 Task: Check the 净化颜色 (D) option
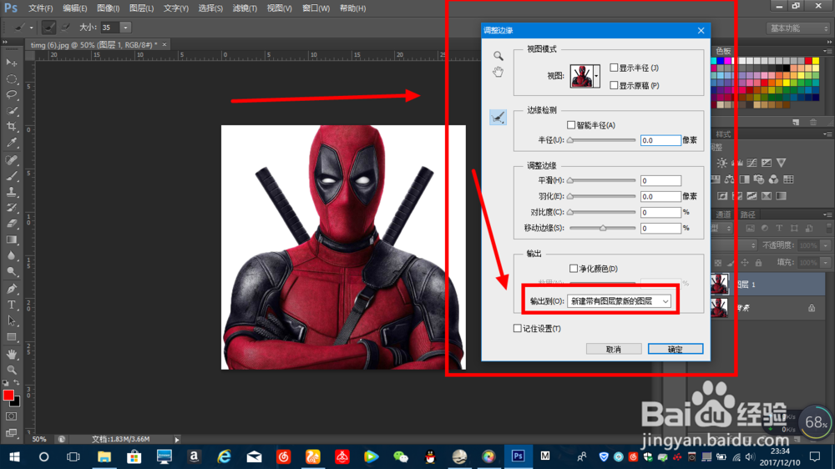coord(574,269)
